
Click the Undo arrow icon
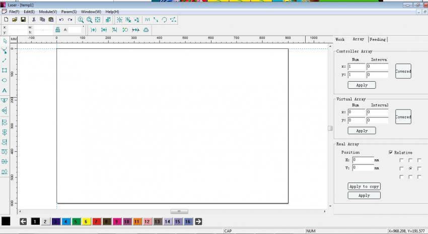61,20
